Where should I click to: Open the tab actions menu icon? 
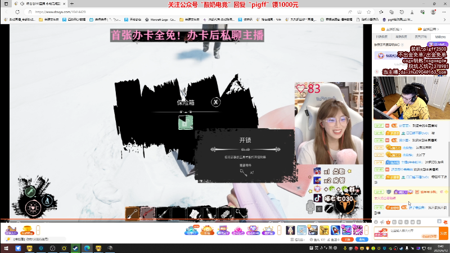click(6, 4)
